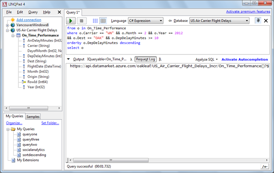The image size is (274, 173).
Task: Expand the VancouverWindows8 connection node
Action: [x=7, y=25]
